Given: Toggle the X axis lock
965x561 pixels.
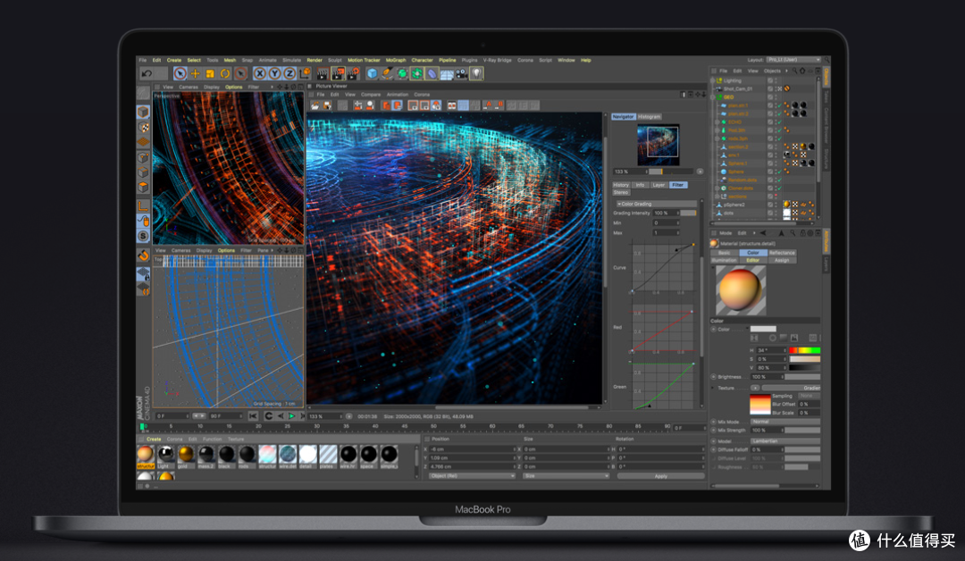Looking at the screenshot, I should (x=260, y=74).
